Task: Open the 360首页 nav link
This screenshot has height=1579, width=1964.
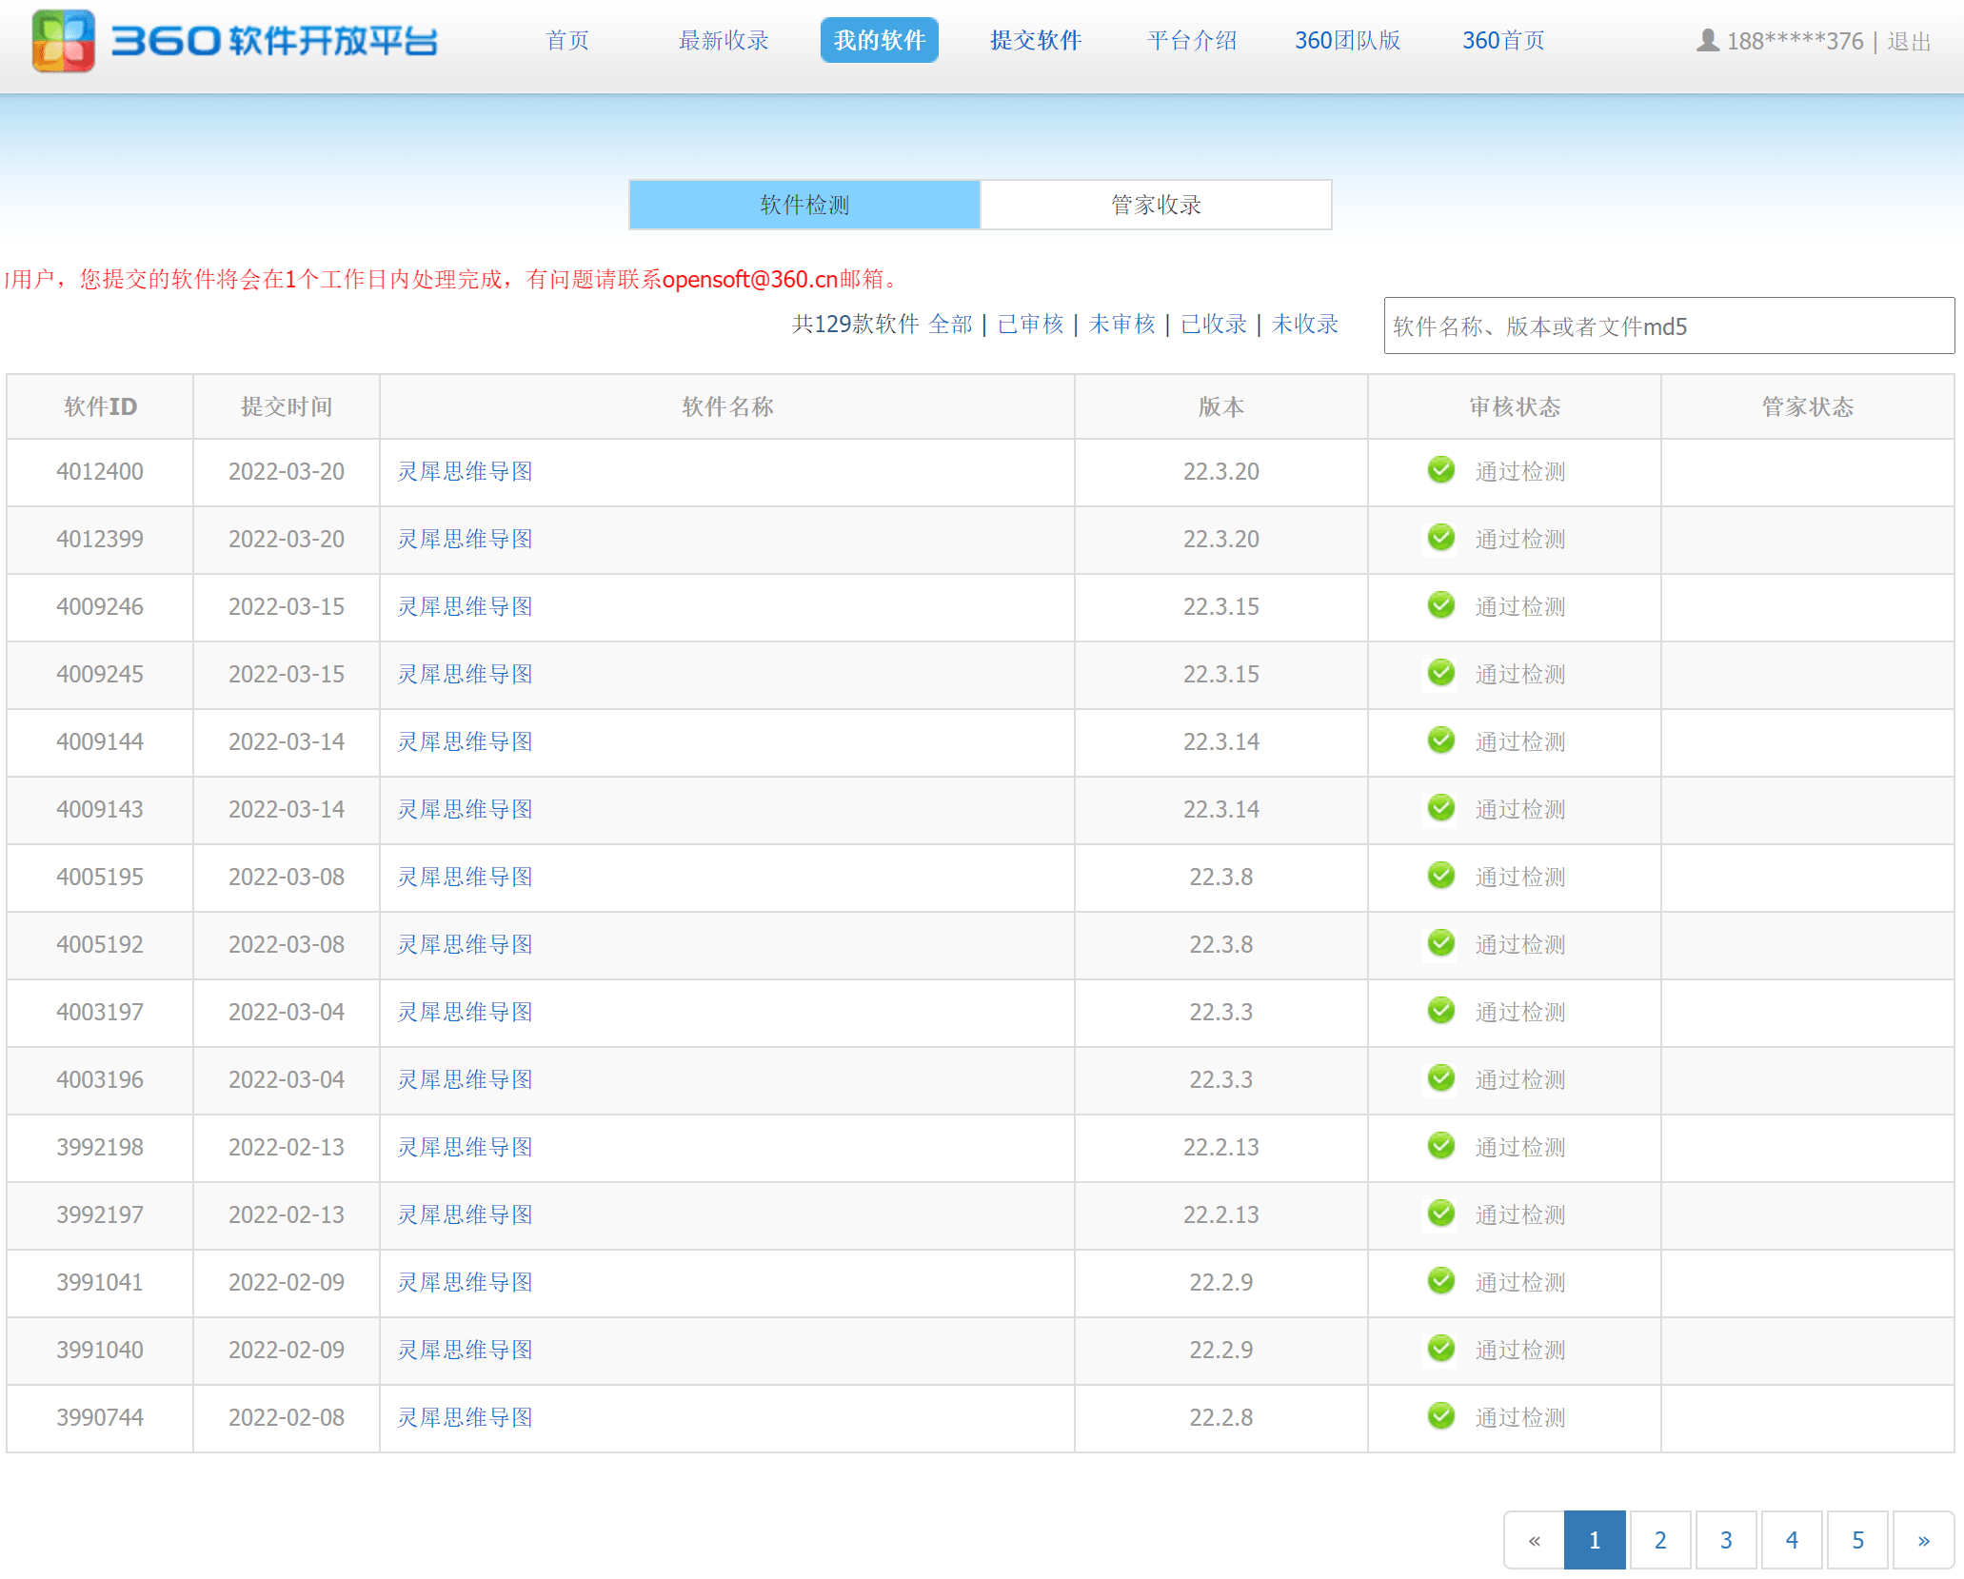Action: 1504,41
